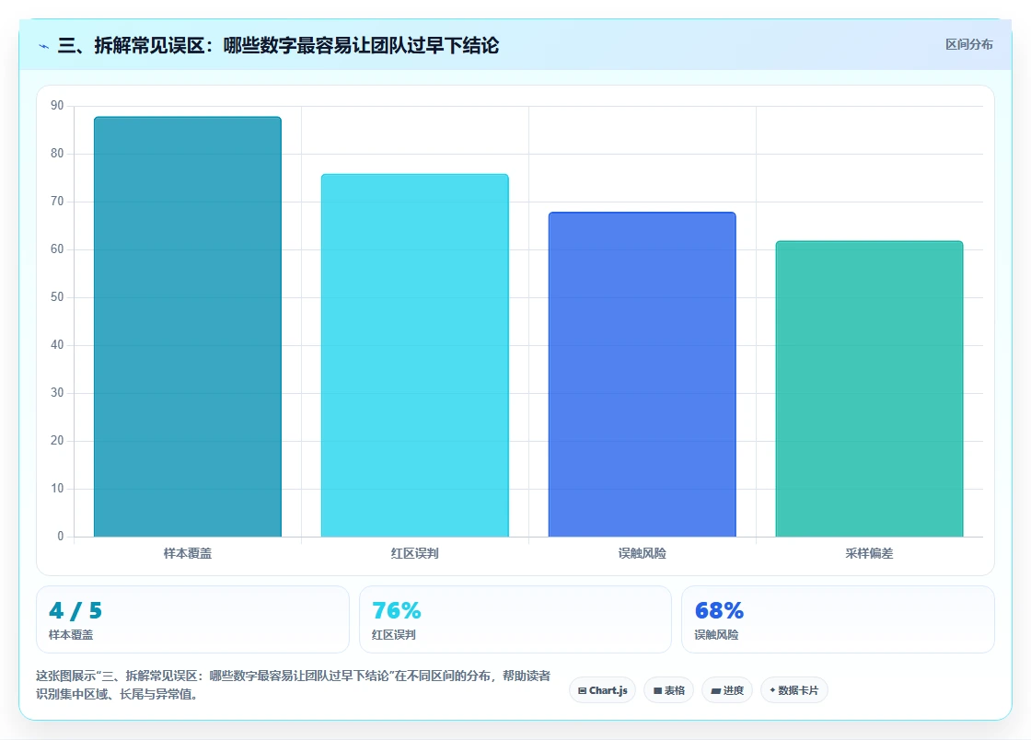This screenshot has height=740, width=1031.
Task: Select the 样本覆盖 bar in chart
Action: tap(188, 327)
